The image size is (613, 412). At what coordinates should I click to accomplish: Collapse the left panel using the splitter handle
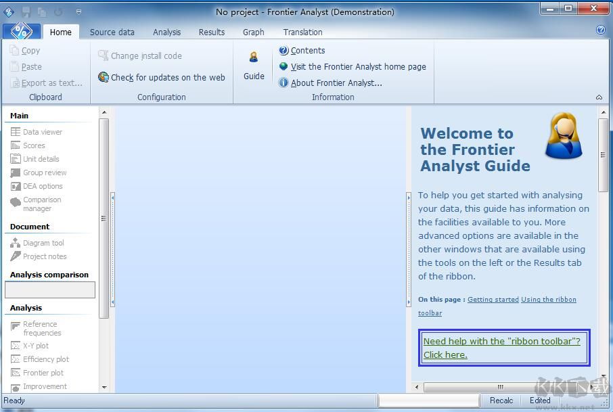(x=112, y=250)
